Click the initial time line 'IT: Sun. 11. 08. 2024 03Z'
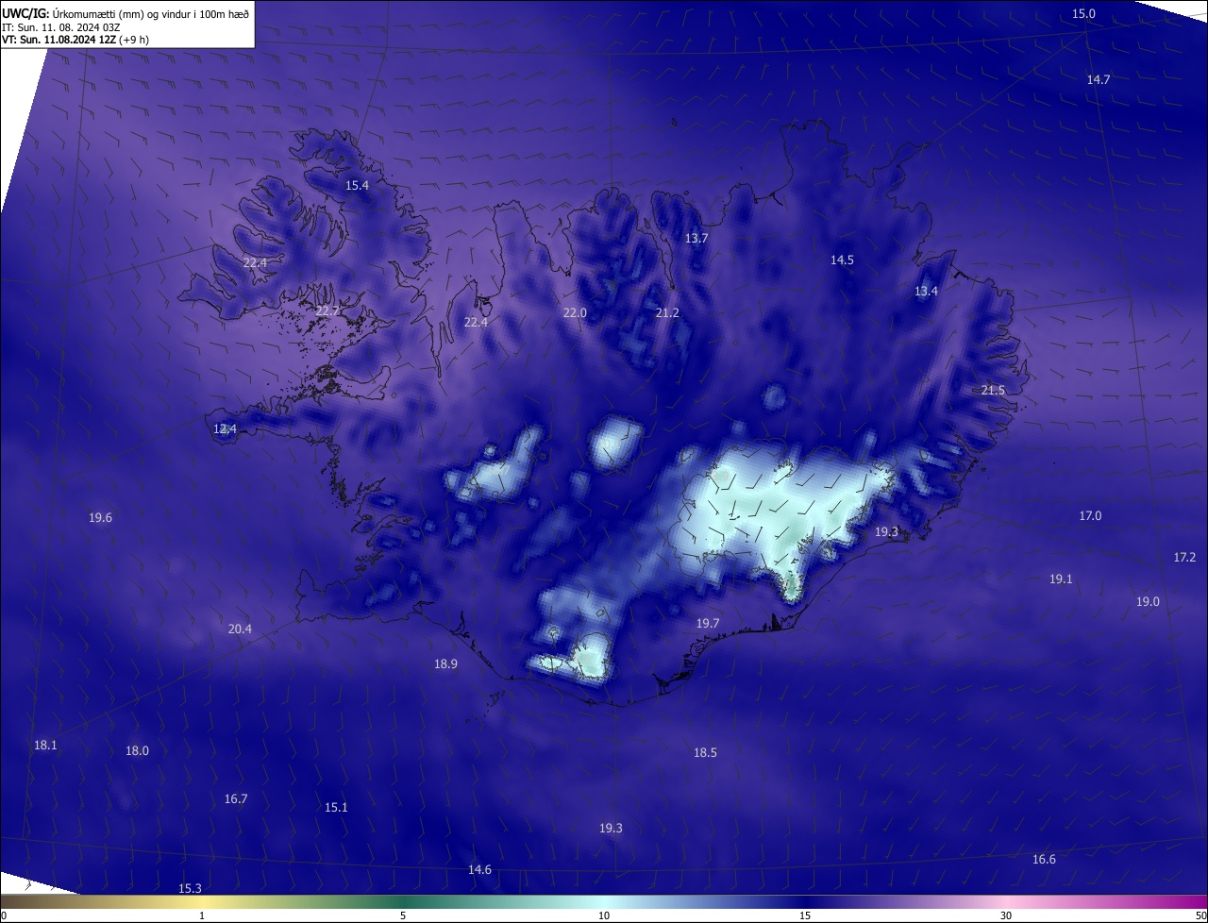This screenshot has width=1208, height=923. pyautogui.click(x=61, y=27)
